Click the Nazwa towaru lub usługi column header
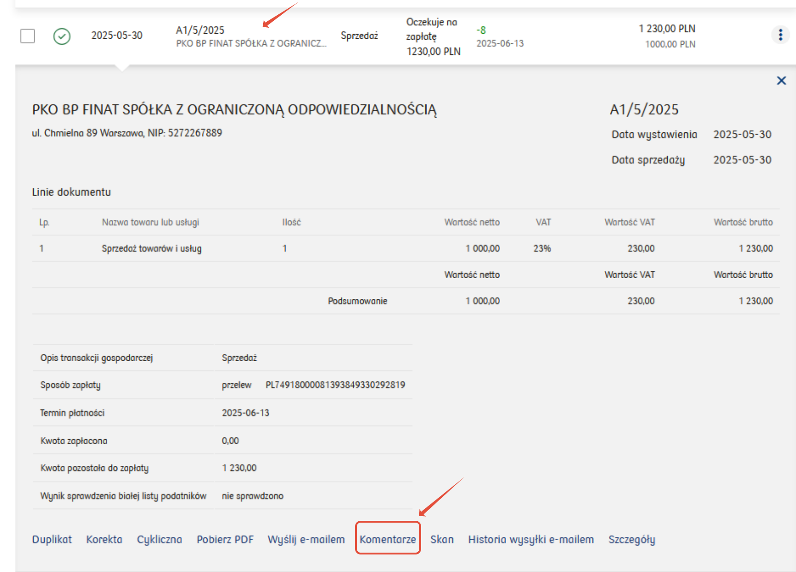The image size is (796, 572). pos(151,222)
